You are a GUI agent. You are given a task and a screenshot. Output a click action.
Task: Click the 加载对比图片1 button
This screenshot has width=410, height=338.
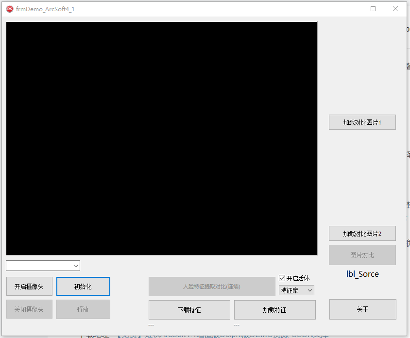coord(362,122)
